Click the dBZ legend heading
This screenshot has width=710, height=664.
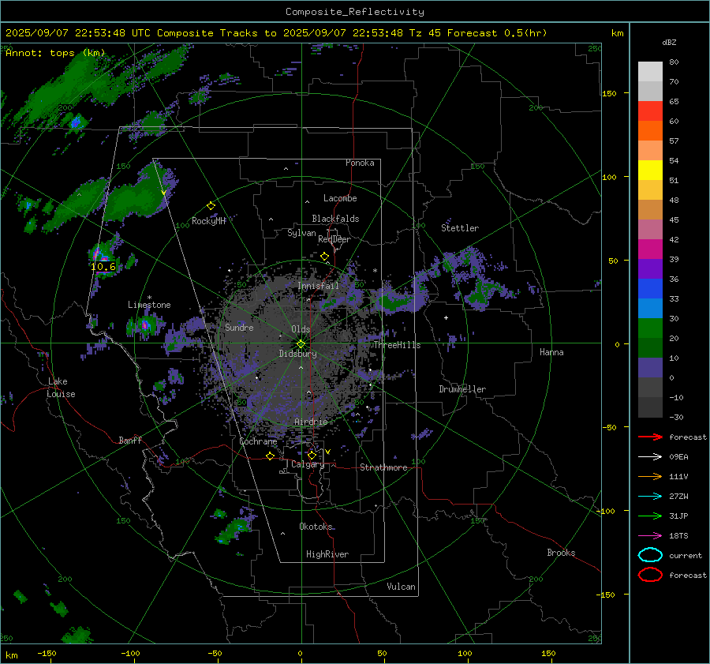point(669,43)
